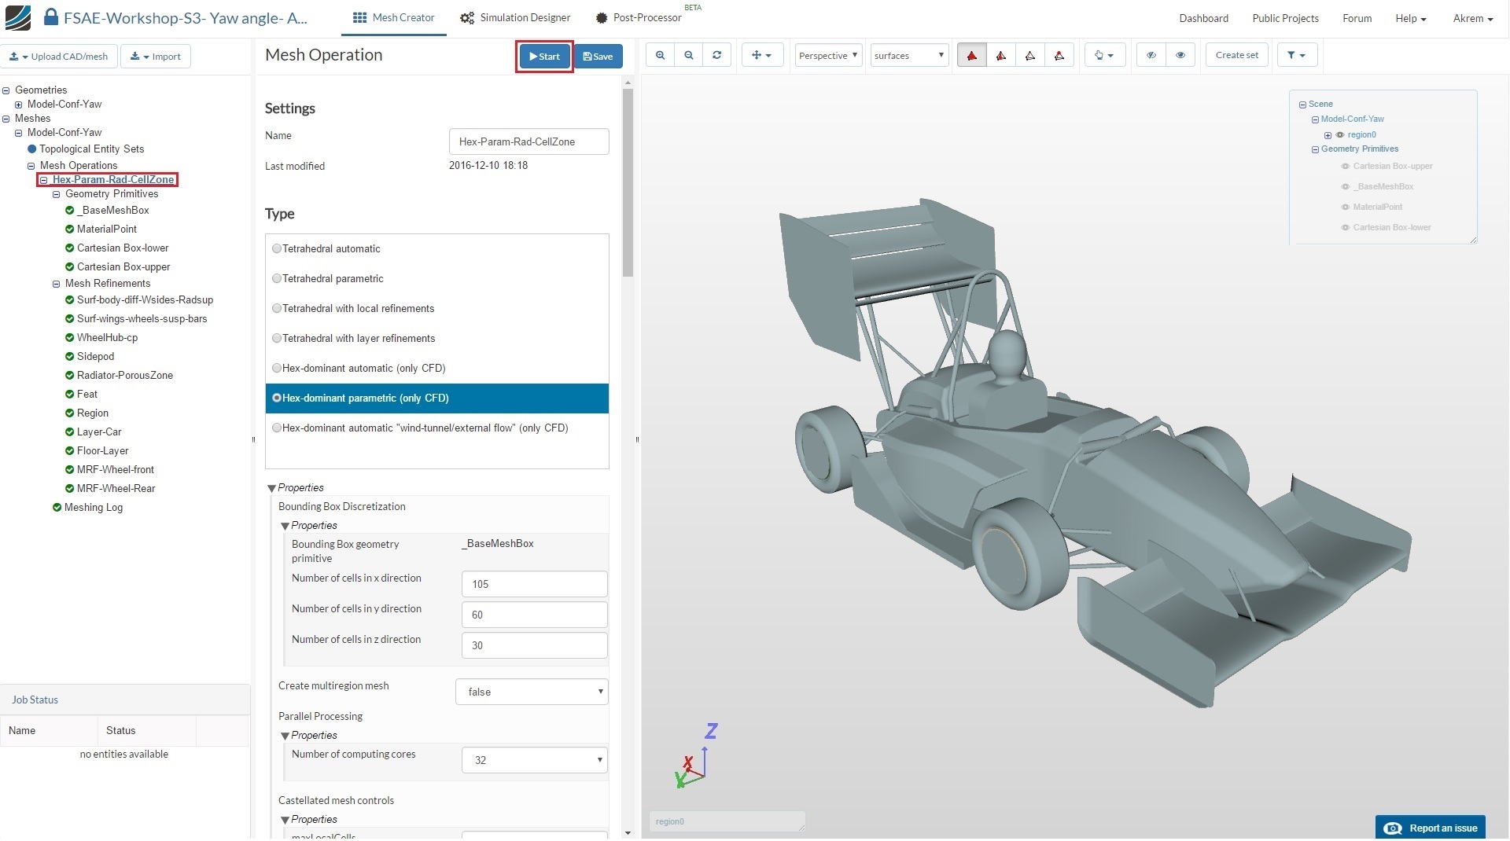1510x841 pixels.
Task: Select Tetrahedral automatic mesh type
Action: 277,248
